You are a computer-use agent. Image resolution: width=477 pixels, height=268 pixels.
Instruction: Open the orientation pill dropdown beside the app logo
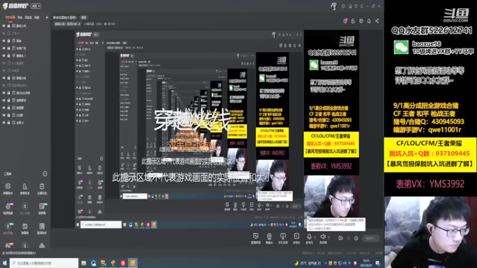click(36, 6)
